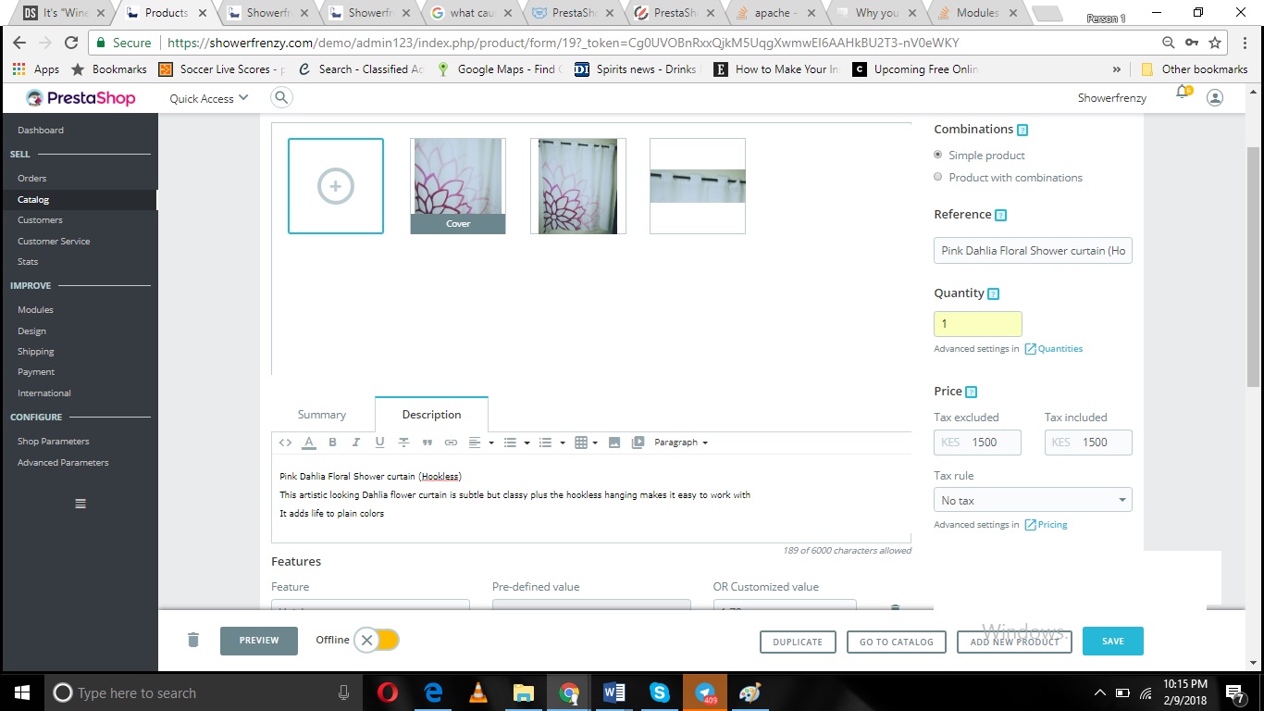Open numbered list dropdown in editor
Screen dimensions: 1264x711
(x=551, y=443)
